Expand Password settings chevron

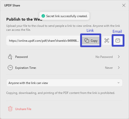119,57
